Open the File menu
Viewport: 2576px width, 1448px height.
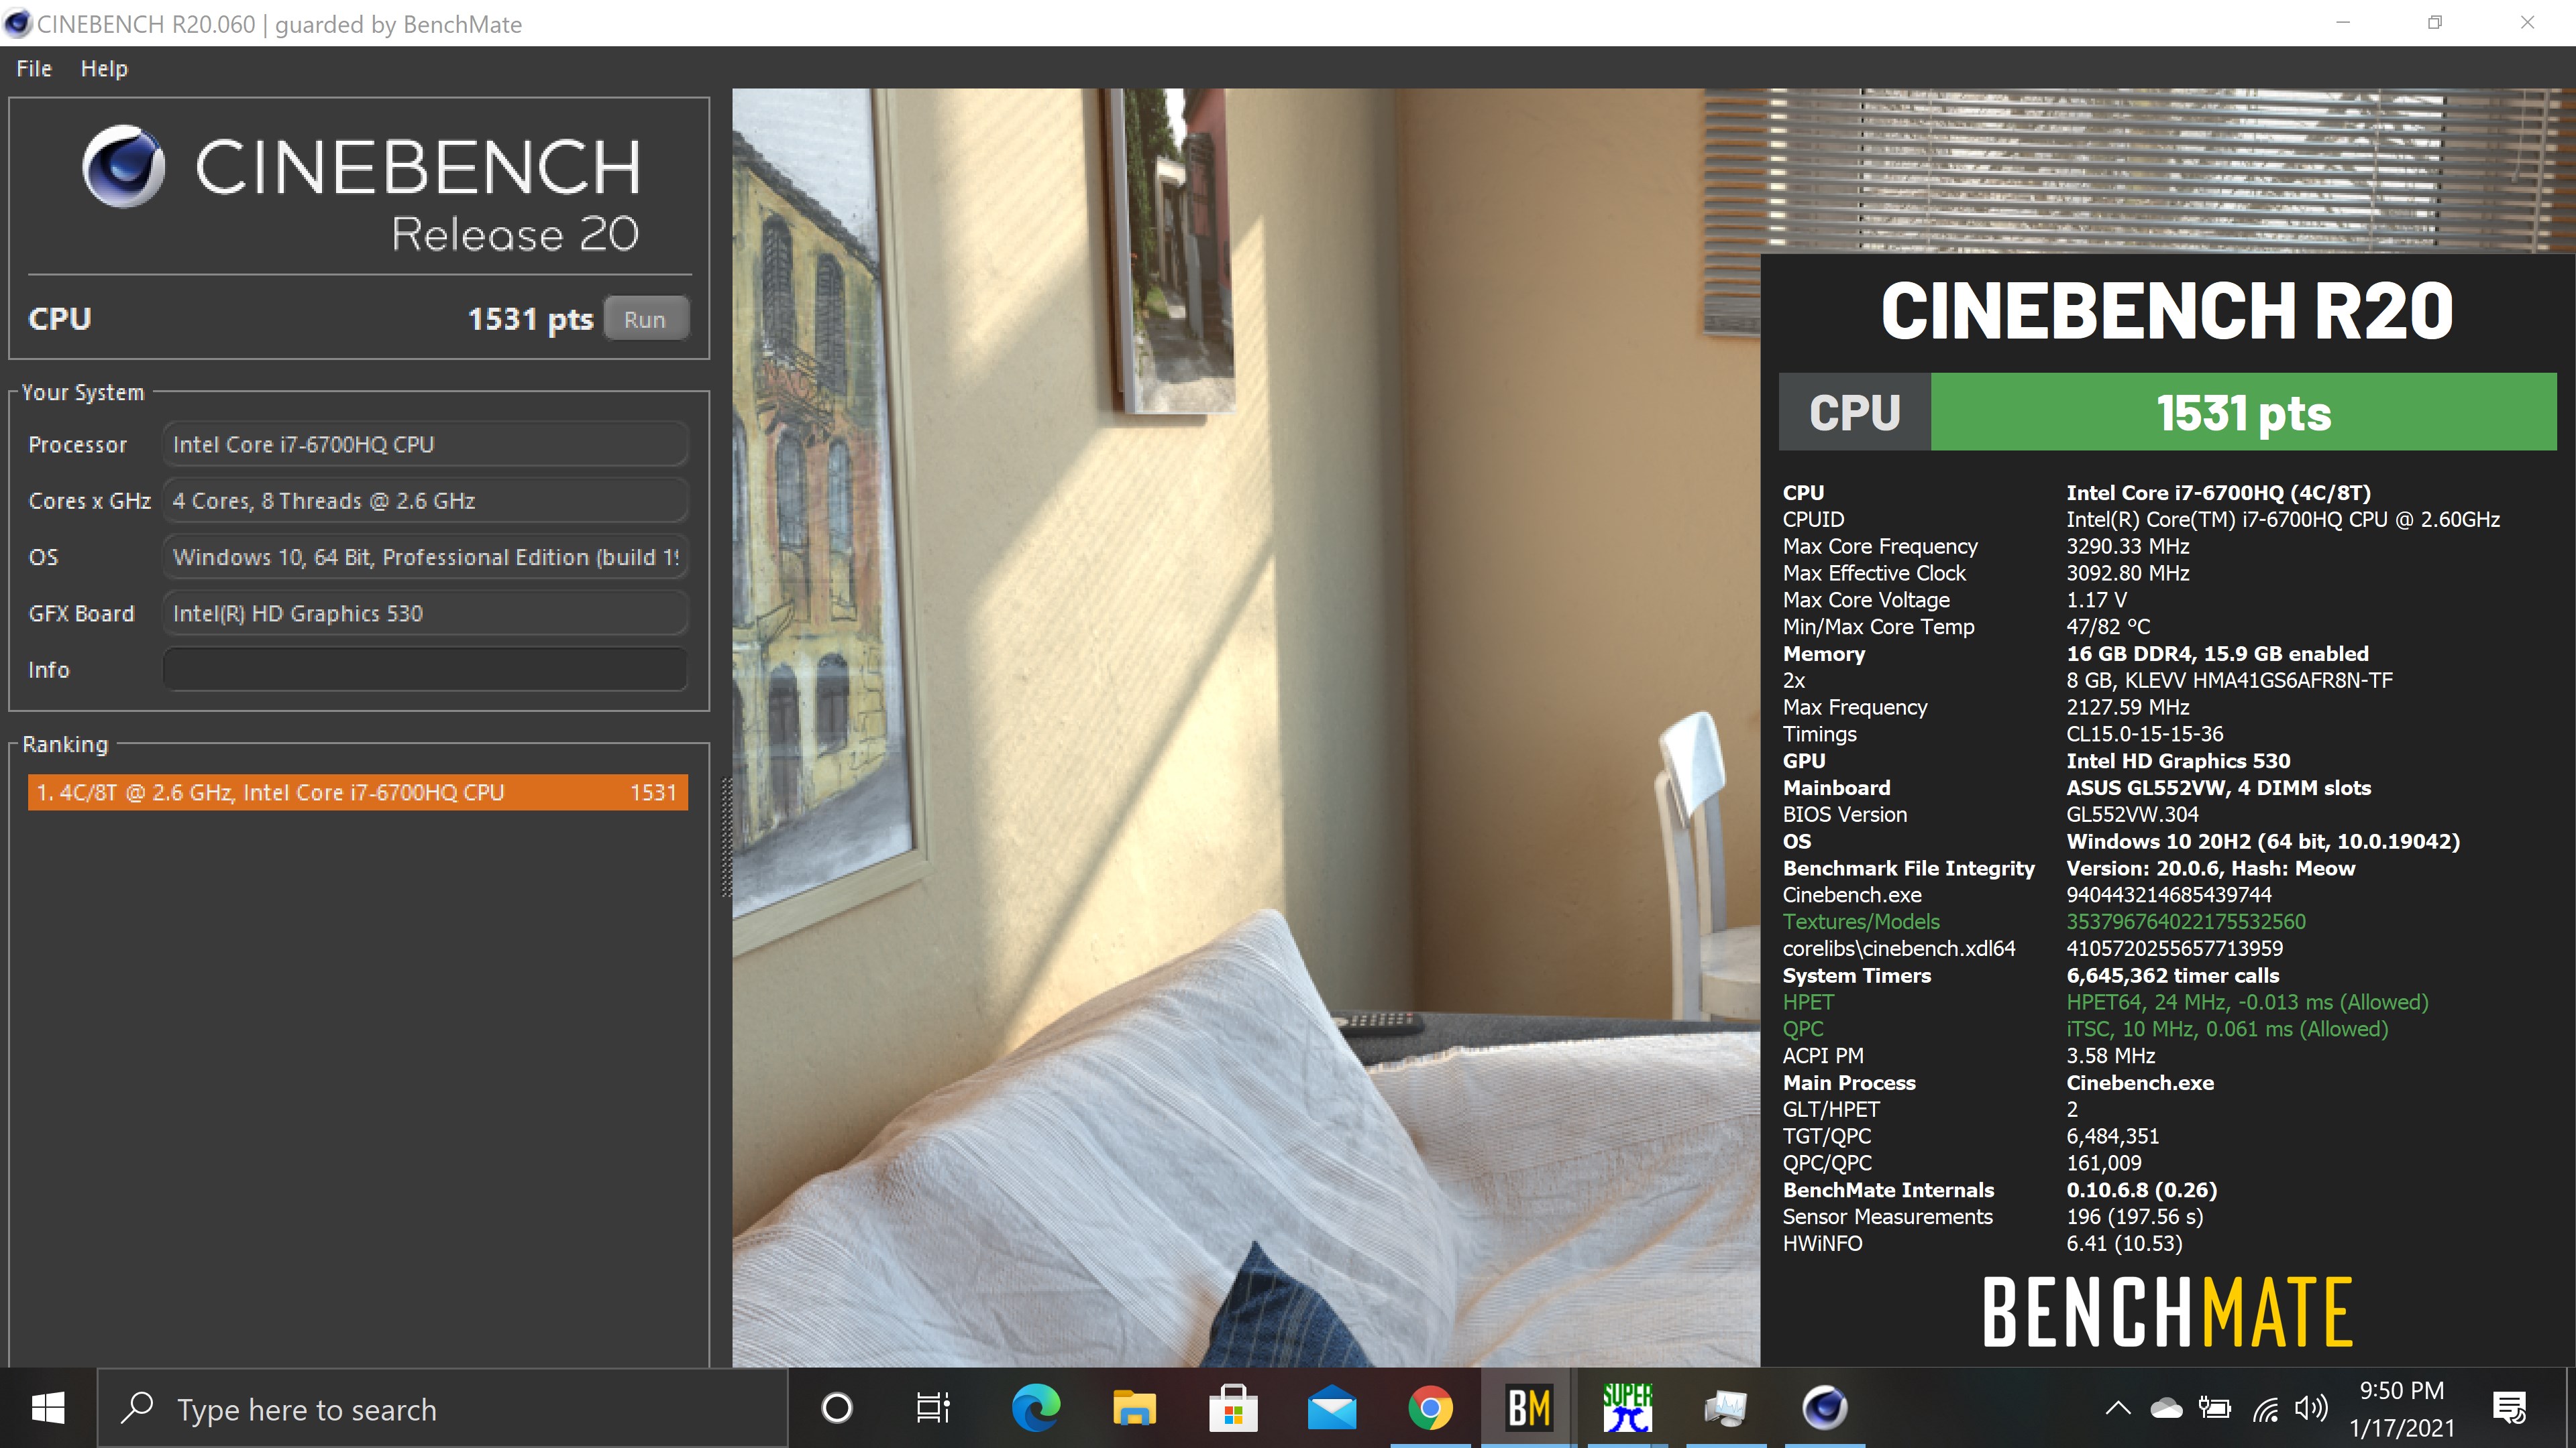34,69
